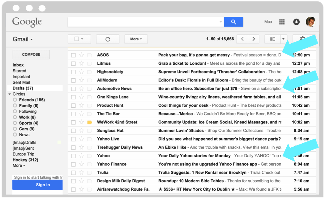Star the Product Hunt email
The image size is (325, 199).
coord(81,106)
